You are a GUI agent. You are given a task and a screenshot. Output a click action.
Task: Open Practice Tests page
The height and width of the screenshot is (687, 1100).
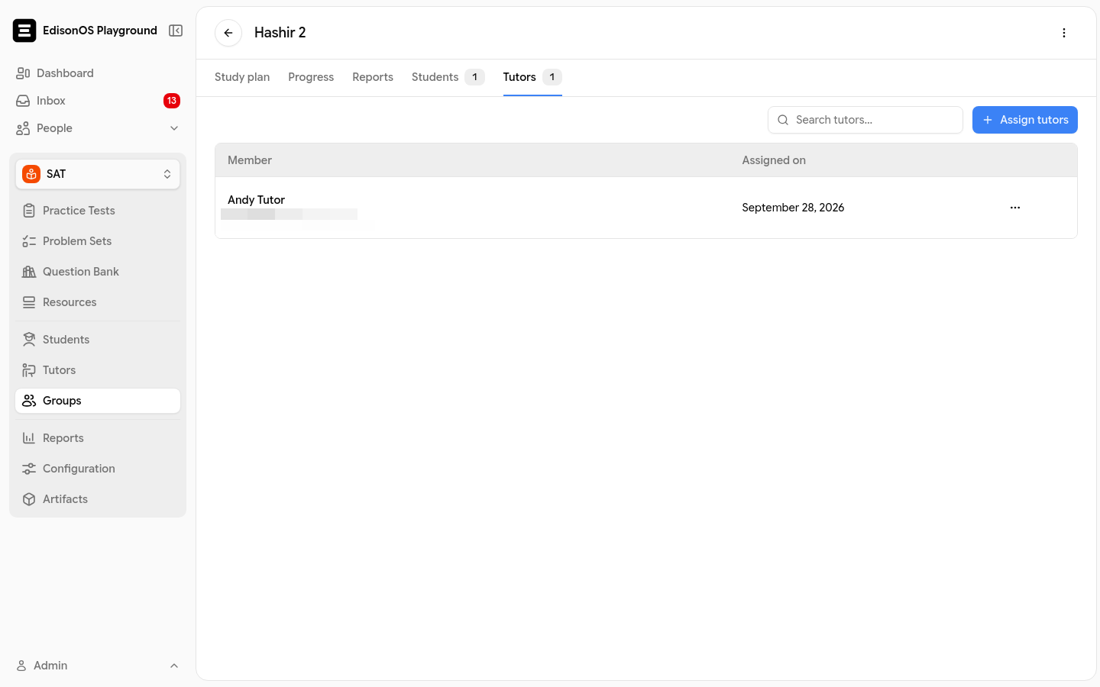tap(98, 211)
